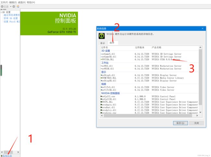Select the NVCUDA.DLL row
Screen dimensions: 211x157
pos(150,59)
